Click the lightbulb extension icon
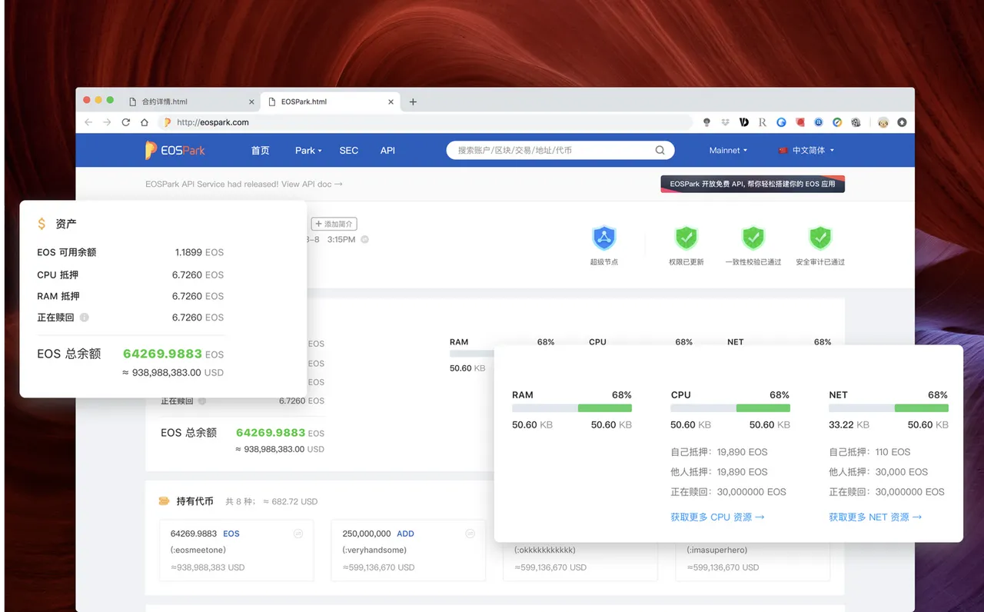The image size is (984, 612). pyautogui.click(x=707, y=122)
